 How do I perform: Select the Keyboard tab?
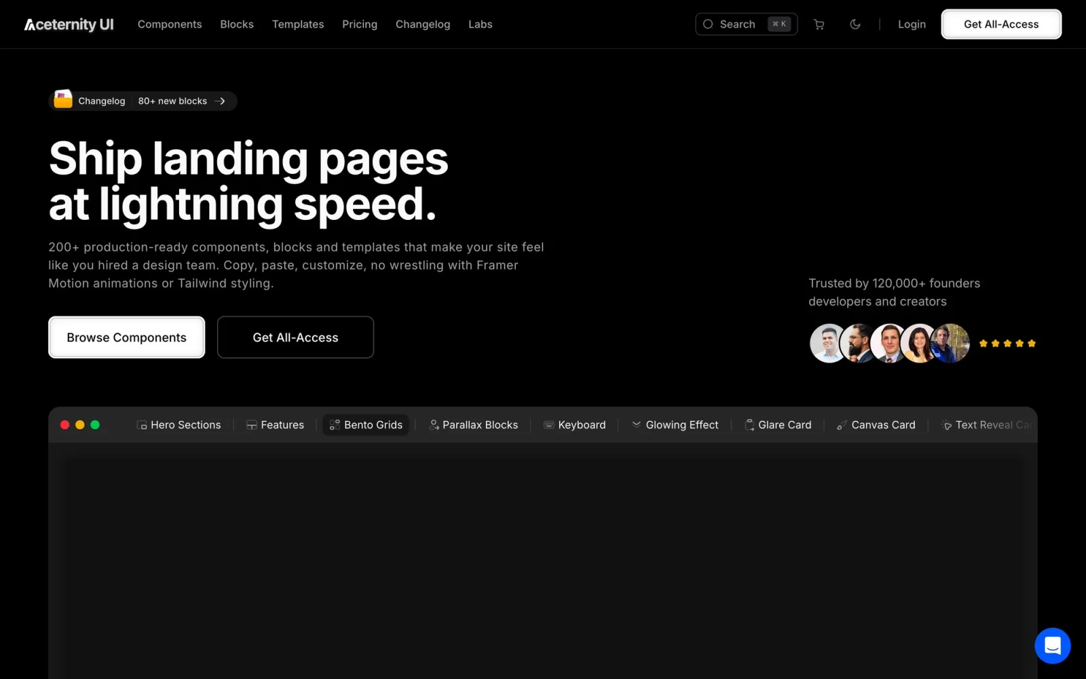[575, 425]
